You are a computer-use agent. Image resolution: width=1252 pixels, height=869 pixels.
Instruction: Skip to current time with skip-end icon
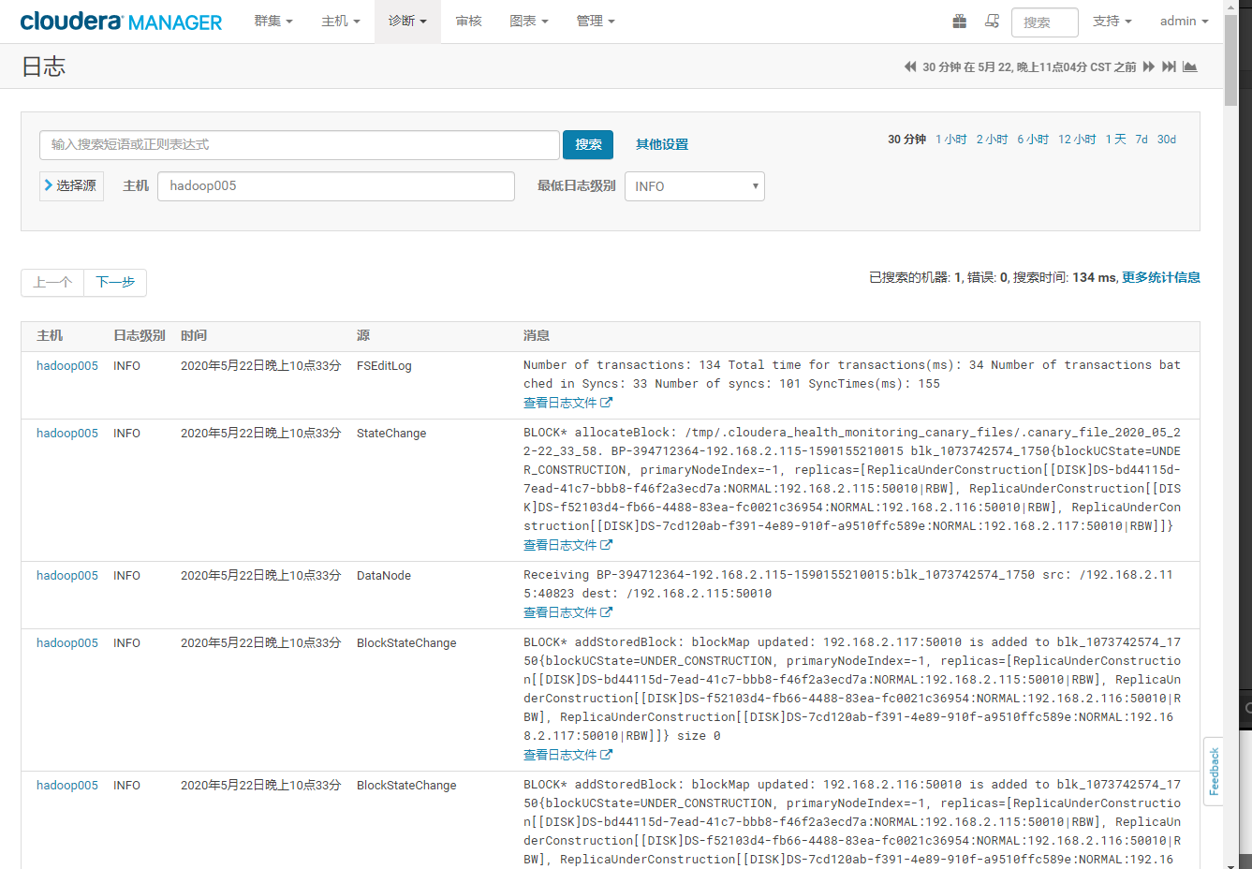point(1169,66)
